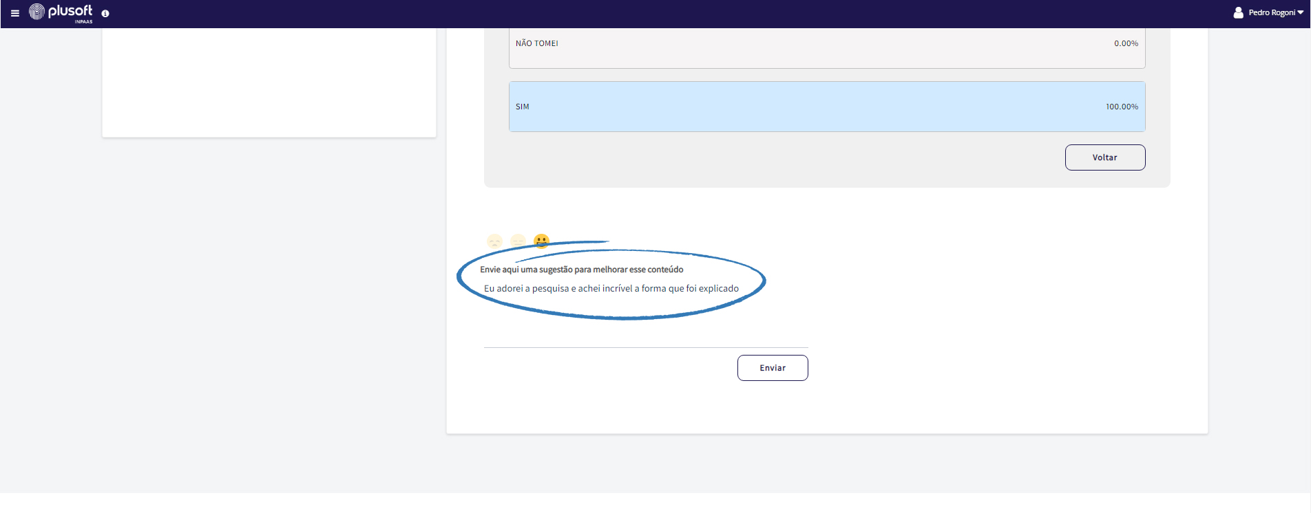Click the 0.00% value
The image size is (1311, 513).
click(x=1126, y=43)
